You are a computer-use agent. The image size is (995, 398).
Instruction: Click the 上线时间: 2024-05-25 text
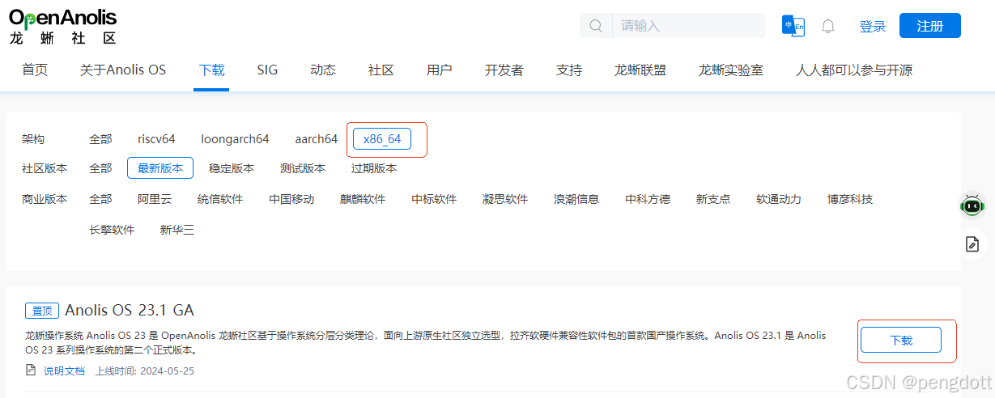click(x=145, y=370)
